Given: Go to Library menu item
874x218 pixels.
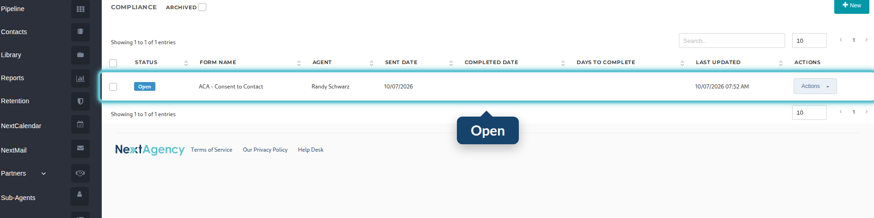Looking at the screenshot, I should pyautogui.click(x=11, y=55).
